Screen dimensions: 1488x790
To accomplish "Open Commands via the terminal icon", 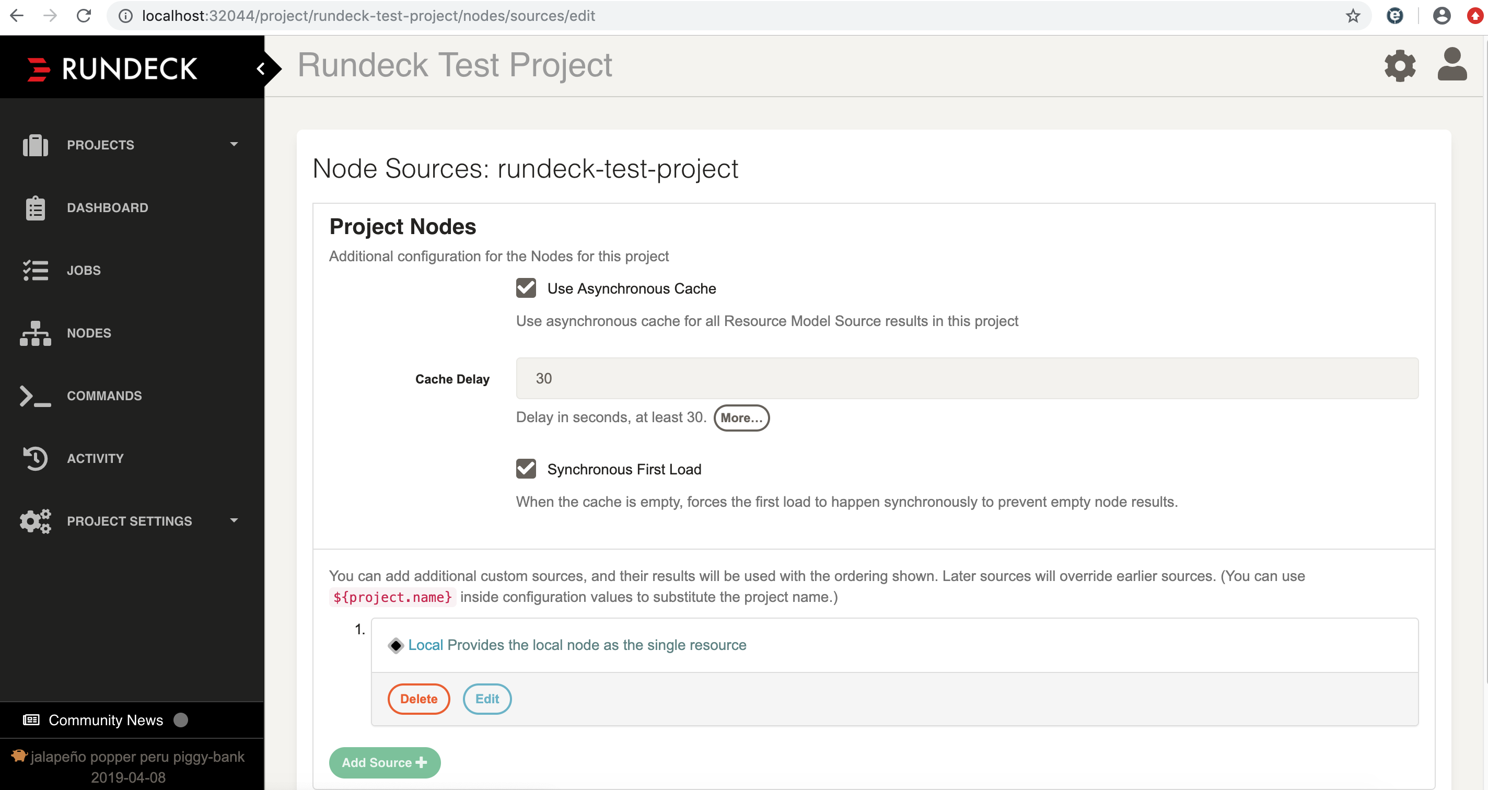I will [34, 396].
